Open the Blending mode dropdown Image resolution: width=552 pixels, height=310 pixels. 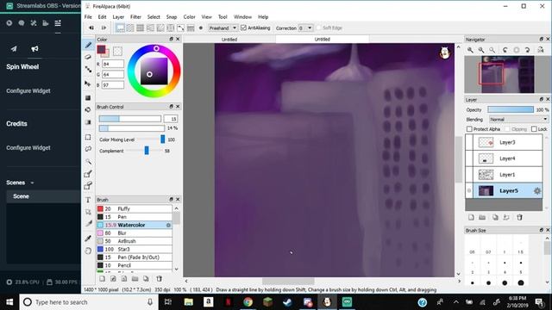pyautogui.click(x=518, y=120)
